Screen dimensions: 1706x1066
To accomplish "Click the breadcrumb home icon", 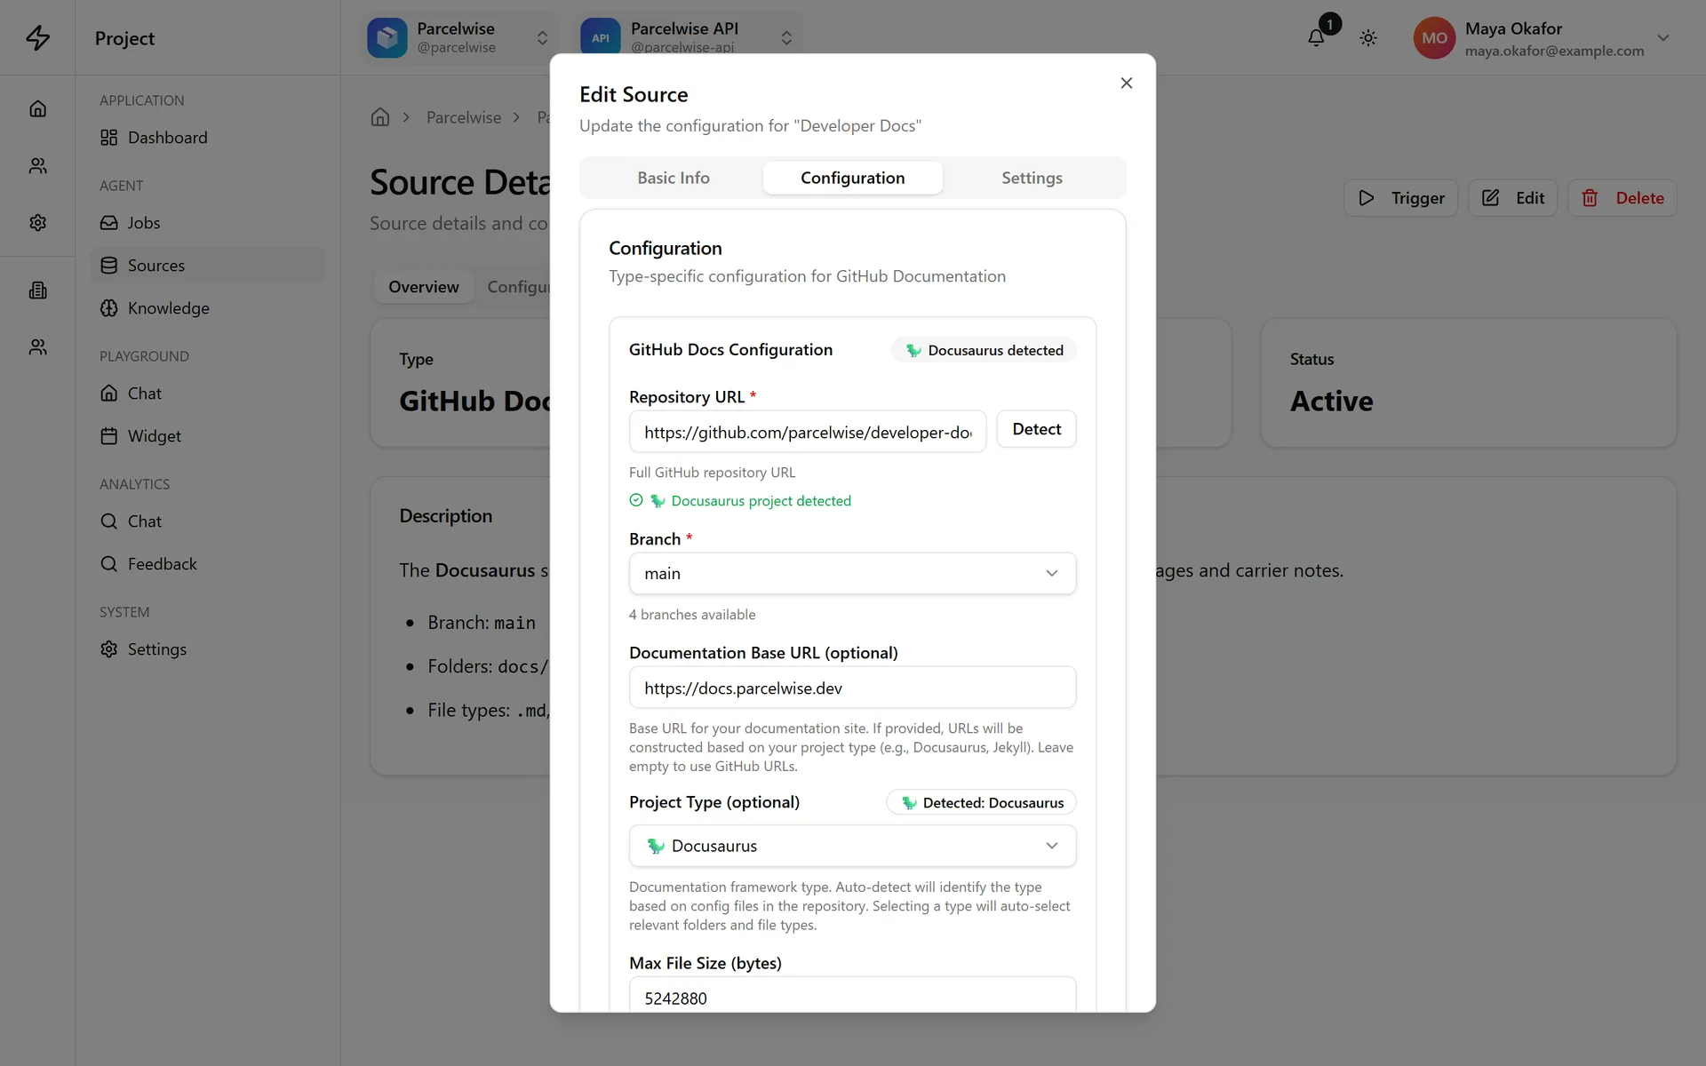I will point(380,117).
